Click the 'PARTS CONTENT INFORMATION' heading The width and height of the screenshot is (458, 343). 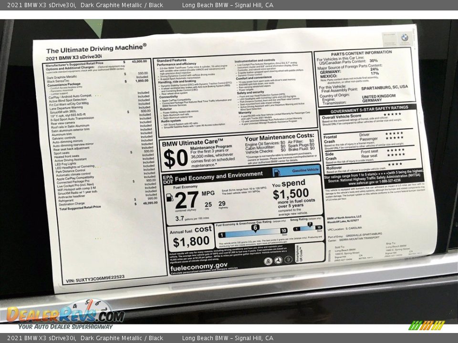coord(361,53)
